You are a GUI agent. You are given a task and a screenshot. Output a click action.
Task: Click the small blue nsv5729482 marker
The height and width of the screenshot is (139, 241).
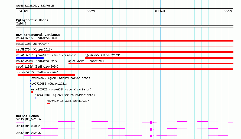pyautogui.click(x=30, y=86)
